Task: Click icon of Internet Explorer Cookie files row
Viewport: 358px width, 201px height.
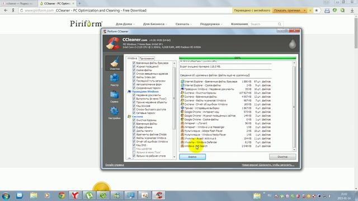Action: pos(182,85)
